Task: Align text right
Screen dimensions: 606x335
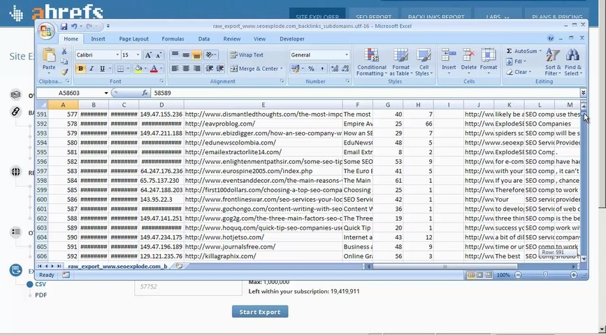Action: click(x=196, y=68)
